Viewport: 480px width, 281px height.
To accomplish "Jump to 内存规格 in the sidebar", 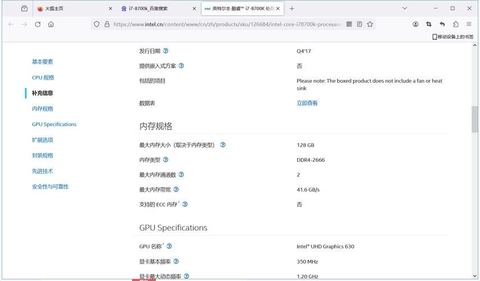I will coord(43,108).
